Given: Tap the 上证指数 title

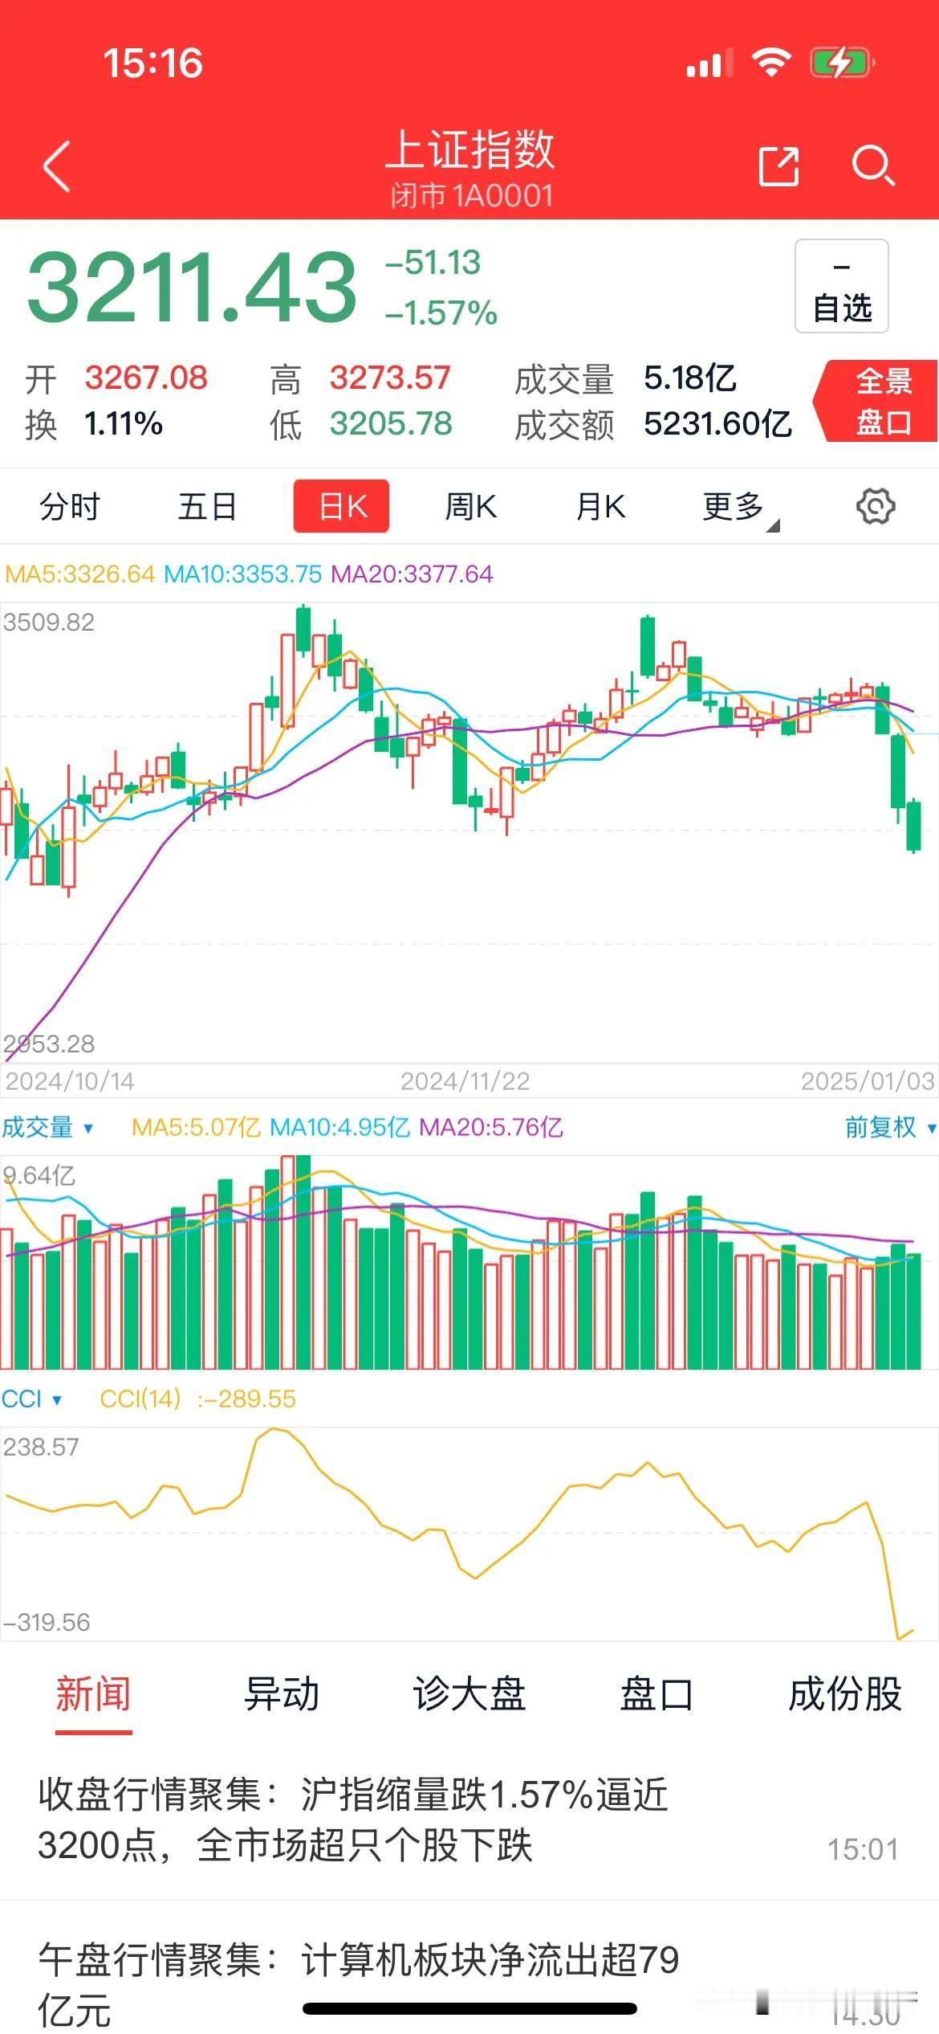Looking at the screenshot, I should click(470, 149).
